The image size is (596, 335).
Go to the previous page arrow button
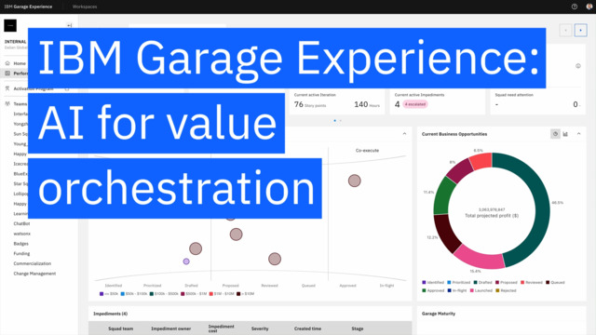pos(565,30)
